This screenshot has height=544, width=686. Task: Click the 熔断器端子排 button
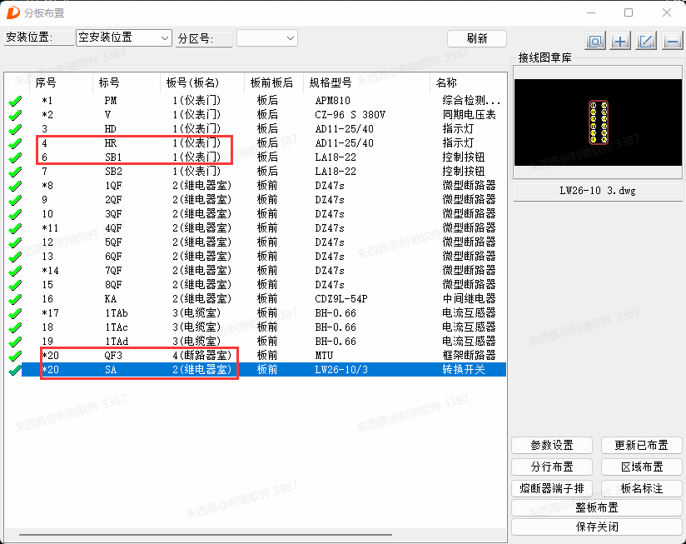[552, 488]
